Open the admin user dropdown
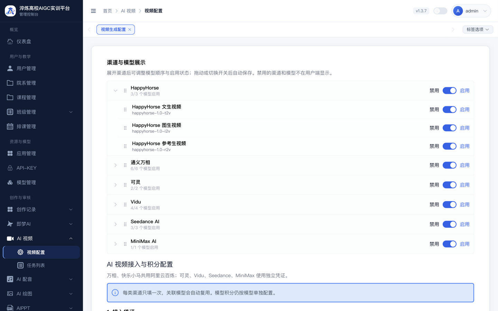The image size is (498, 311). pos(471,11)
